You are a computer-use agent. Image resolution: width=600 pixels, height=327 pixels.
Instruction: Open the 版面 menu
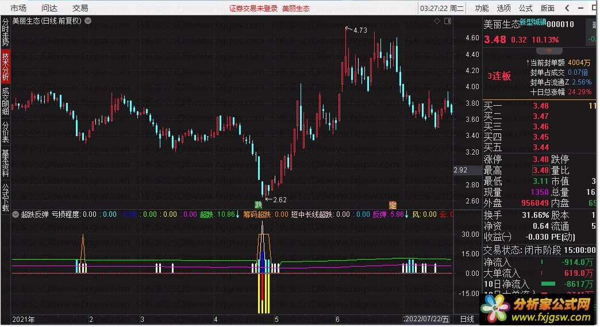[x=547, y=8]
